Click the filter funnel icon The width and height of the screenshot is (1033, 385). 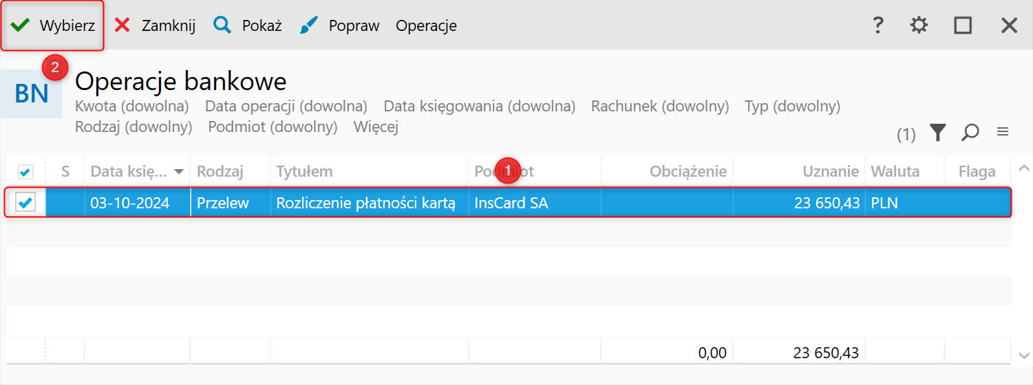click(937, 133)
